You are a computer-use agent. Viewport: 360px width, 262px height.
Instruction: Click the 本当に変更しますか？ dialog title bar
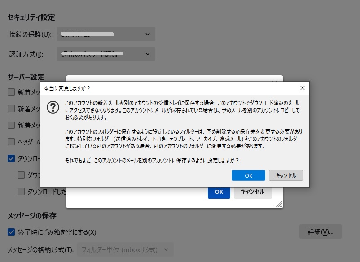click(x=157, y=88)
